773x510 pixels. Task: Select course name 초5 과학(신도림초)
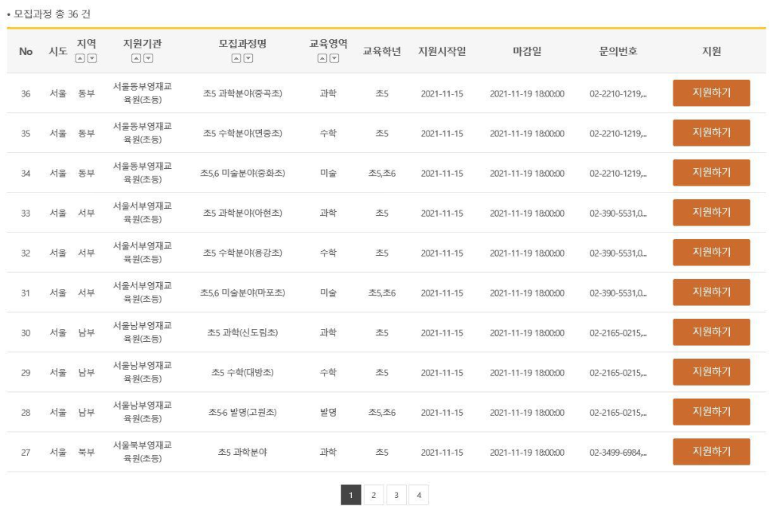click(242, 333)
